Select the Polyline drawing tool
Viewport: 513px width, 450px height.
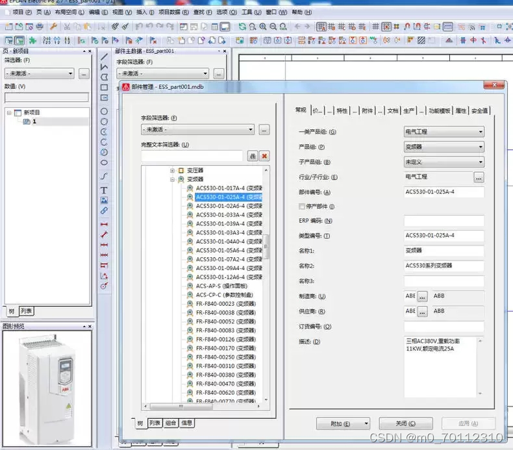click(104, 67)
